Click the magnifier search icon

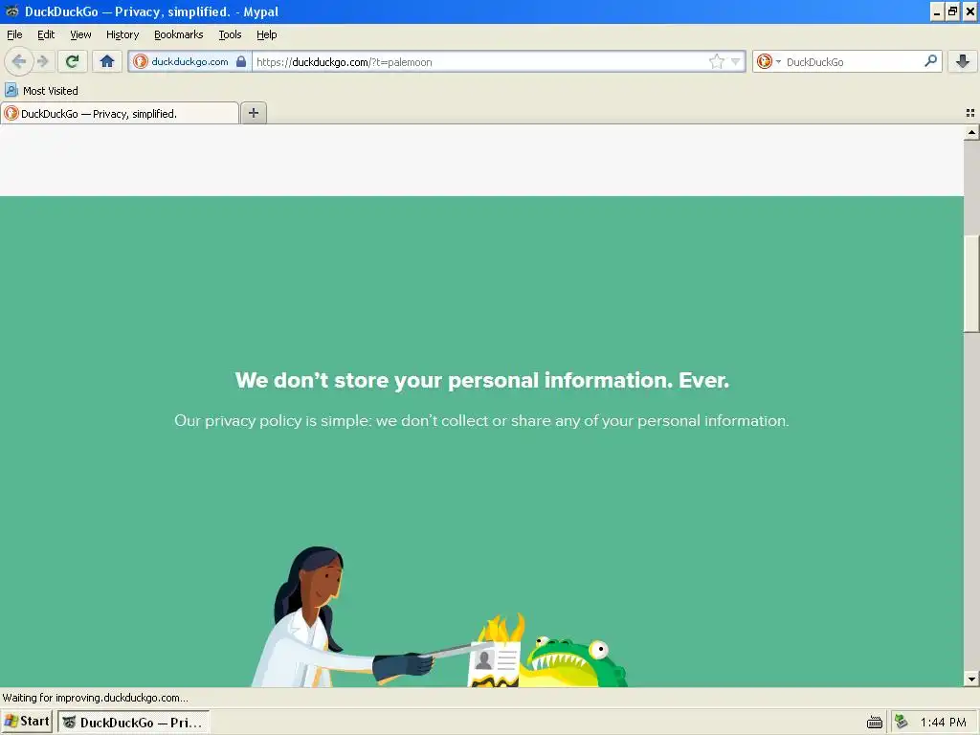(x=930, y=61)
